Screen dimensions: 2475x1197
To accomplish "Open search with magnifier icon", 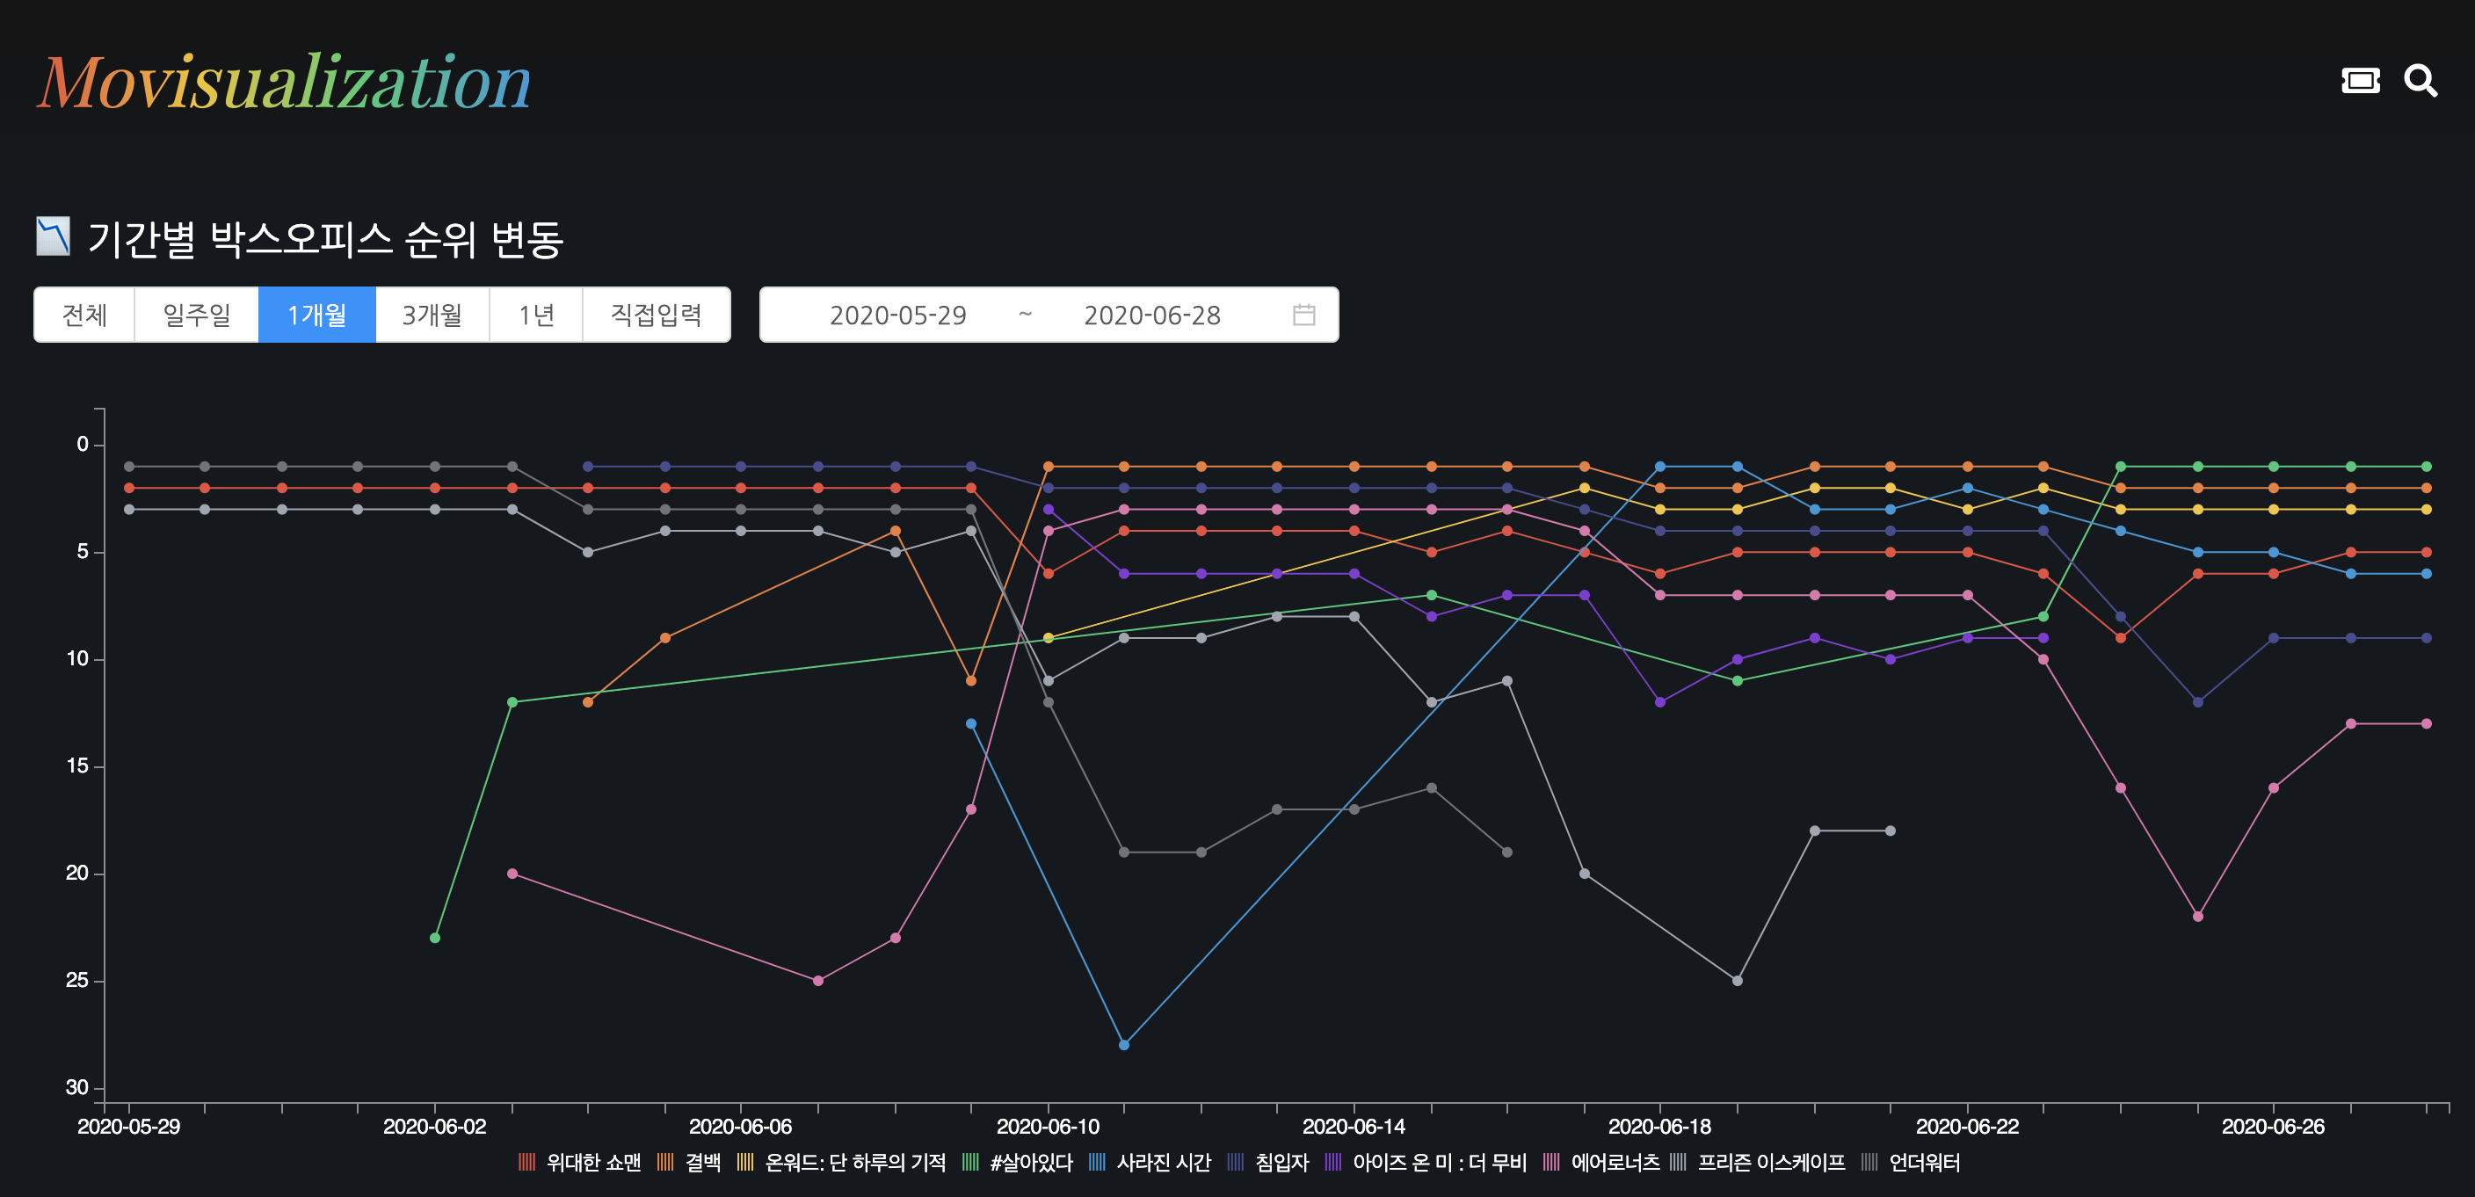I will [2420, 81].
